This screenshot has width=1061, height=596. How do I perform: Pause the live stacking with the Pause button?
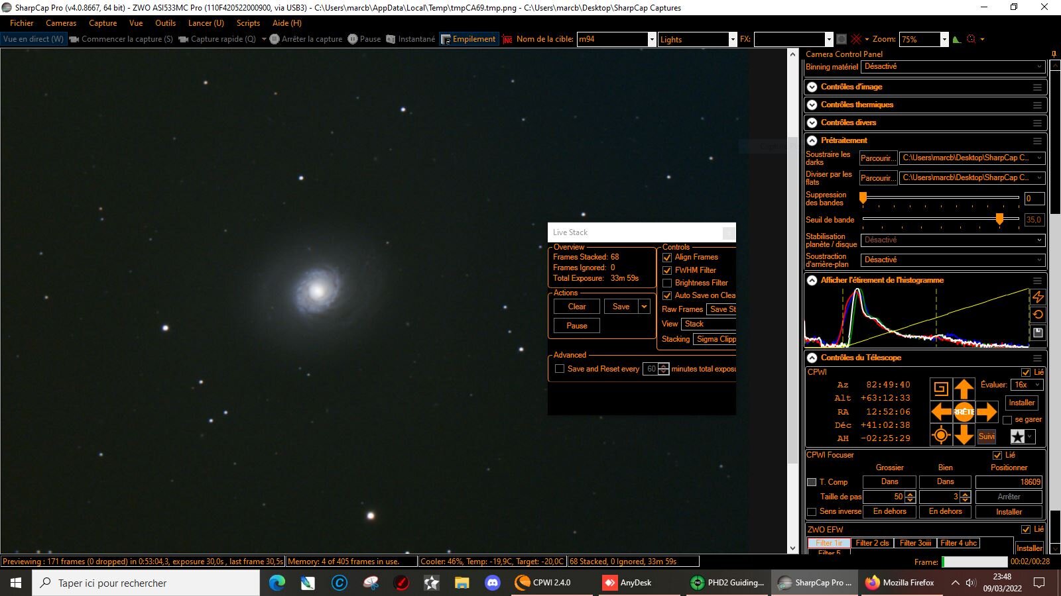(577, 326)
